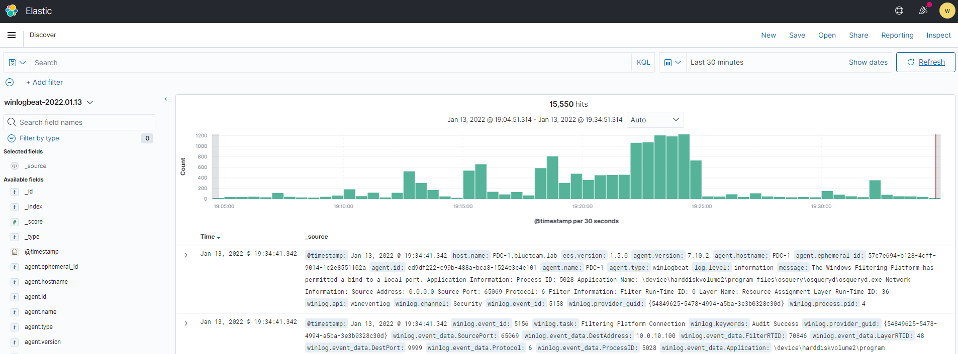958x354 pixels.
Task: Toggle the filter options icon
Action: (x=10, y=82)
